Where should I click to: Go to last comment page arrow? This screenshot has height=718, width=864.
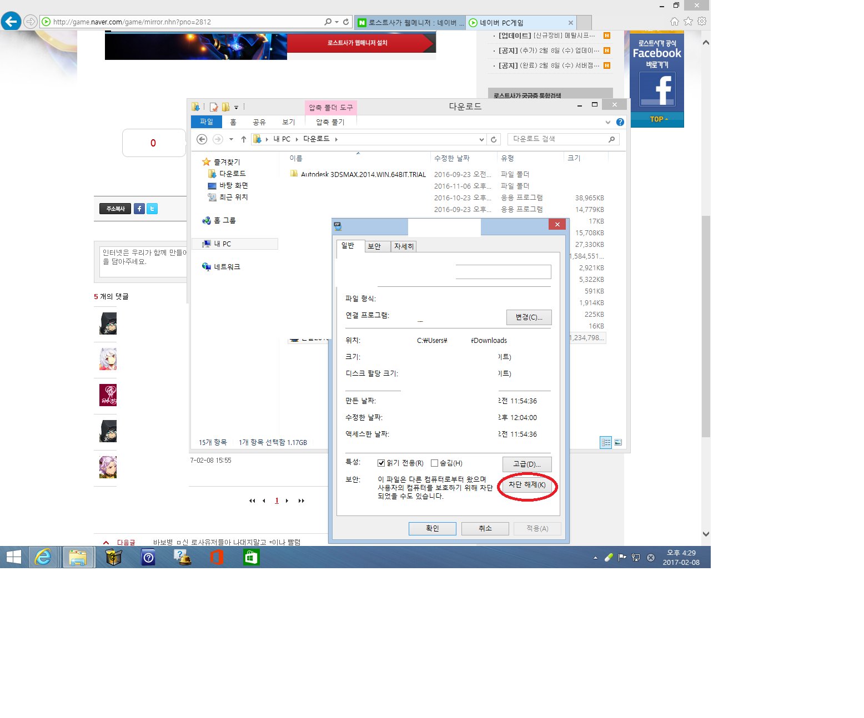coord(302,500)
